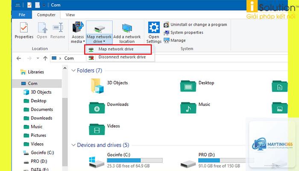Collapse the Folders (7) group
The height and width of the screenshot is (171, 299).
click(73, 71)
